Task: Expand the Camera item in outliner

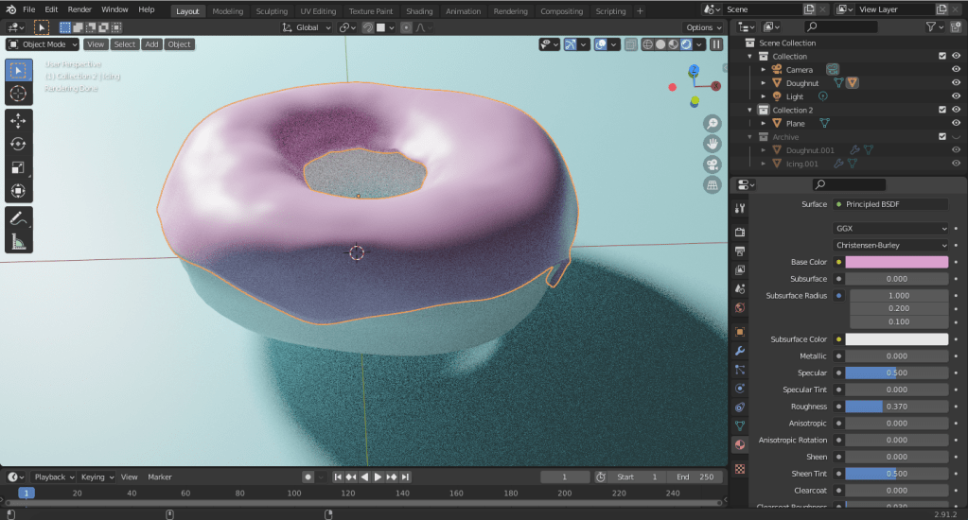Action: (x=764, y=70)
